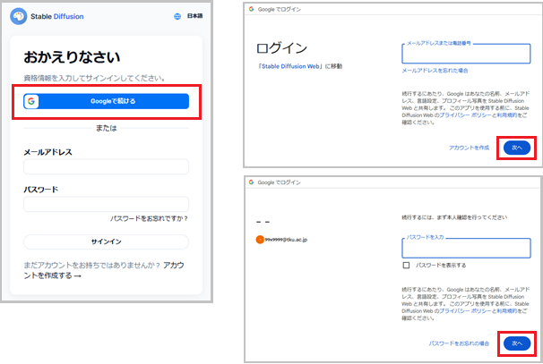The width and height of the screenshot is (543, 364).
Task: Focus the パスワードを入力 field
Action: 466,248
